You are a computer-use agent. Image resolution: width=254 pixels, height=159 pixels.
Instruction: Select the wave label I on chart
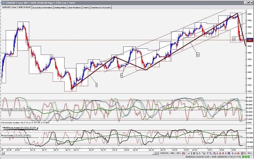(96, 85)
